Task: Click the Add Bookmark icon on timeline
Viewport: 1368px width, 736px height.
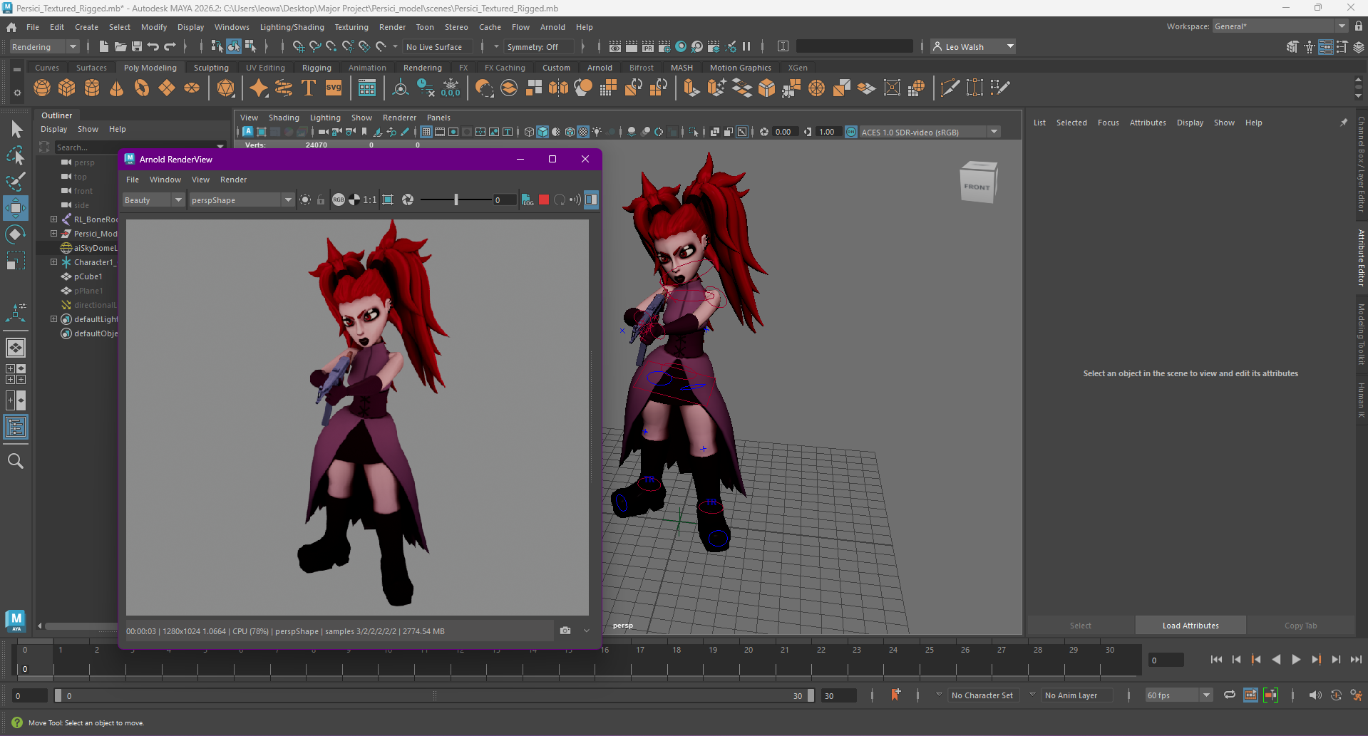Action: point(895,695)
